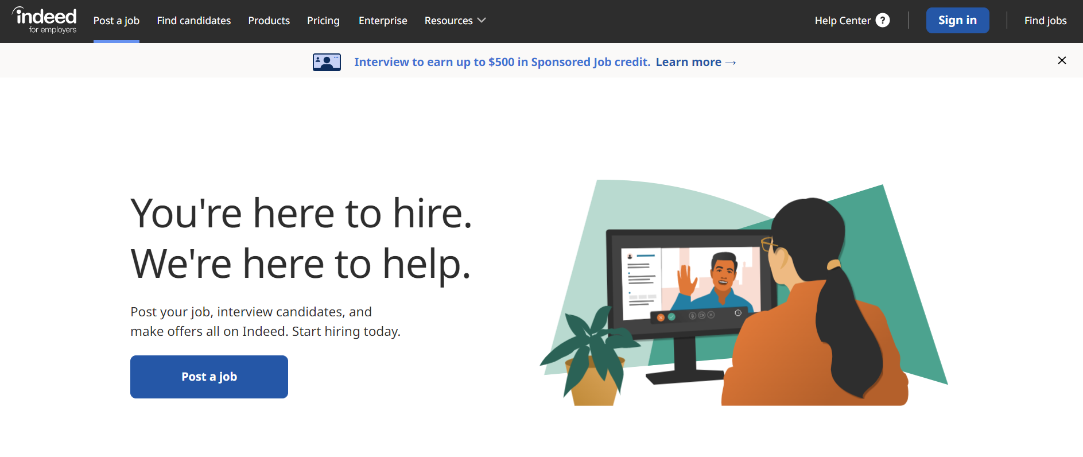Select Pricing in the navigation bar
1083x457 pixels.
point(323,21)
